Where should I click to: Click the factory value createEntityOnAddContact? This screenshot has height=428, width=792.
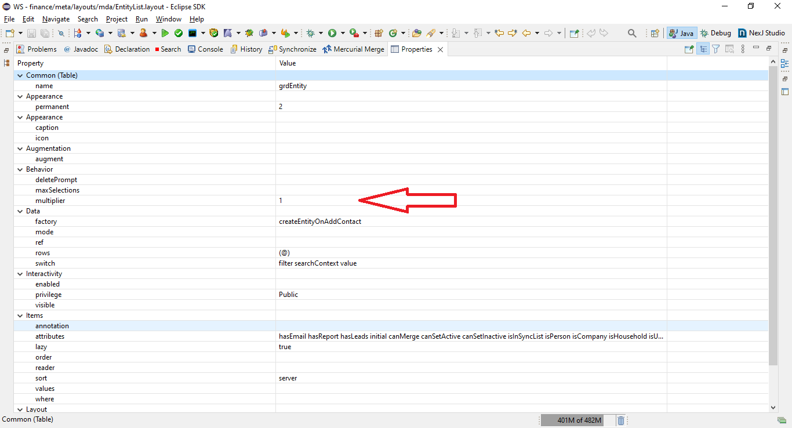[319, 221]
